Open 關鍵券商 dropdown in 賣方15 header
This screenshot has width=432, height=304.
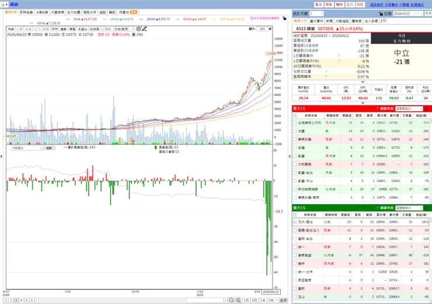point(409,208)
